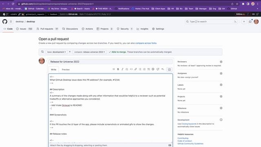Reload the page in the browser

(13, 4)
